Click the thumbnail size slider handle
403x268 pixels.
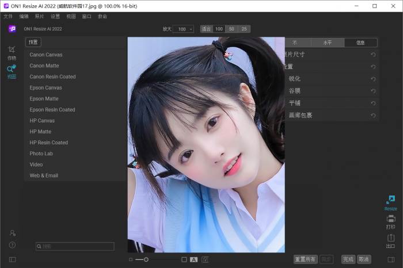pos(146,260)
